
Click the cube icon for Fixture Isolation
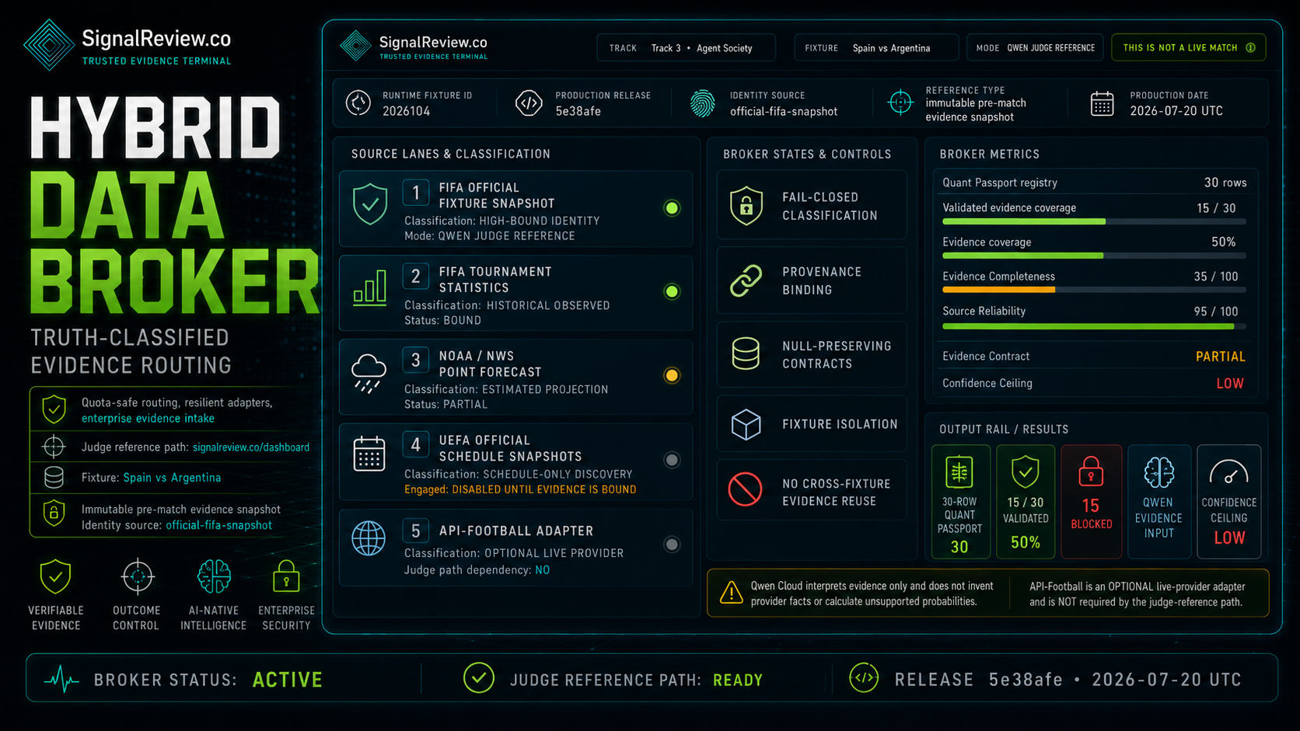746,425
